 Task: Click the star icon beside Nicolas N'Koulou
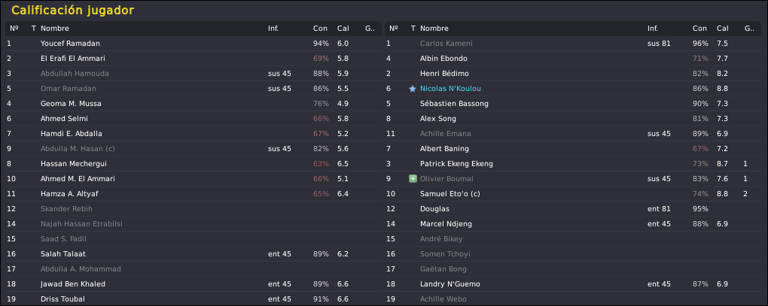click(x=413, y=89)
